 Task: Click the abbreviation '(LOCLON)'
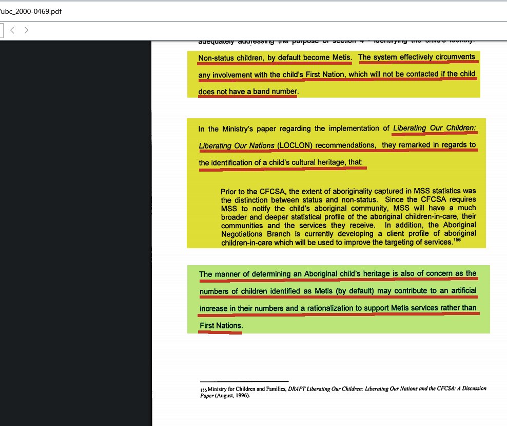(295, 145)
